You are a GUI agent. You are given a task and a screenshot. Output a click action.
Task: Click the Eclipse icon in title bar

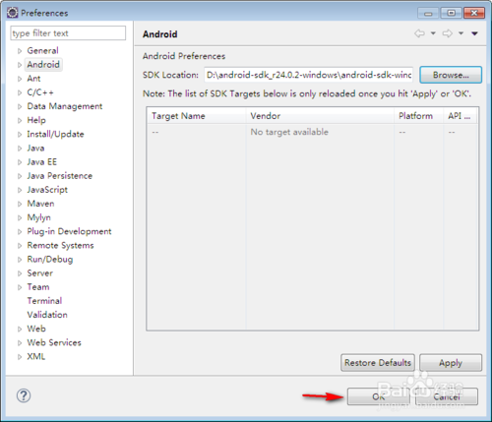(x=13, y=13)
